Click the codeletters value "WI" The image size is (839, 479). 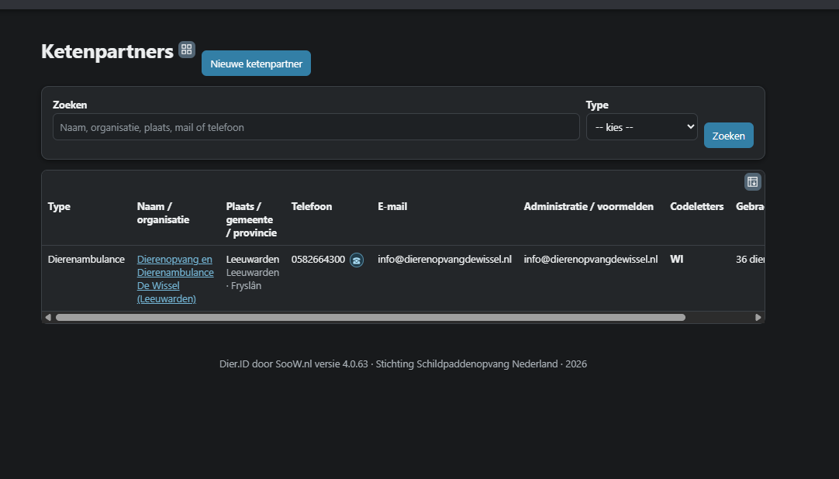pyautogui.click(x=676, y=260)
